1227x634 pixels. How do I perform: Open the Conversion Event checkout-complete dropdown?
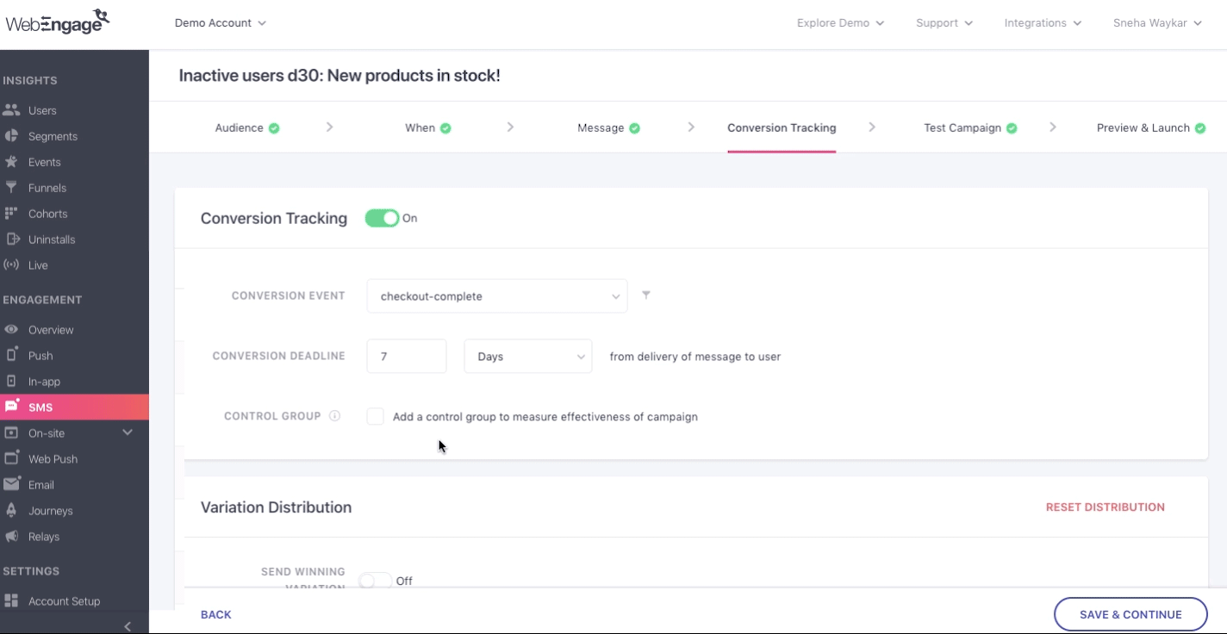pos(497,296)
